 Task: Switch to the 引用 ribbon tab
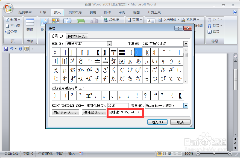pyautogui.click(x=93, y=12)
